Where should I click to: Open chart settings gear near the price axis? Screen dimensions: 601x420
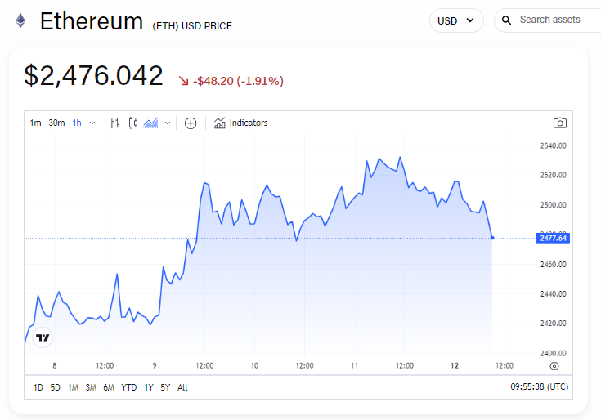[554, 366]
